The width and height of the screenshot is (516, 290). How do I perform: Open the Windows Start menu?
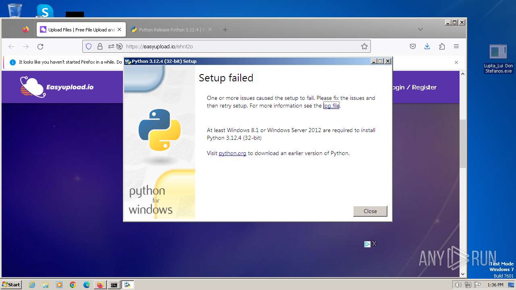pos(11,284)
